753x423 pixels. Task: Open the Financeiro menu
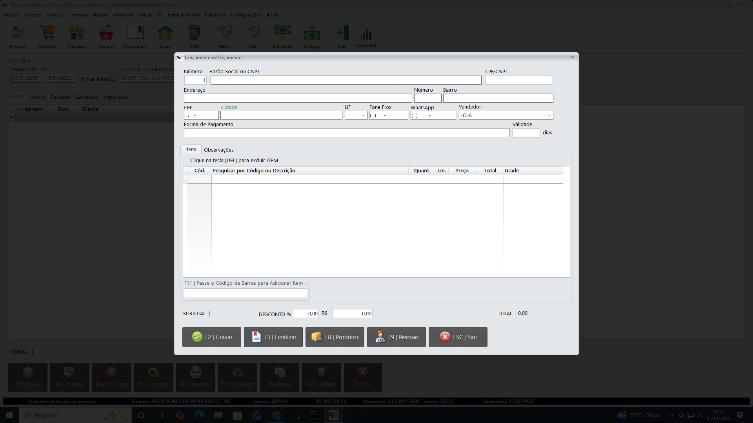click(123, 15)
